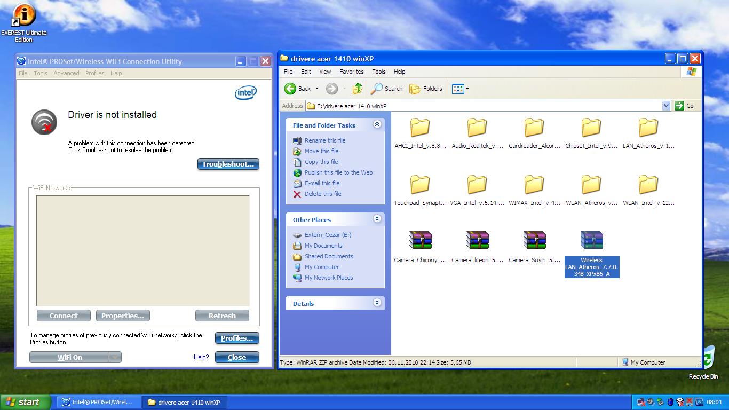Image resolution: width=729 pixels, height=410 pixels.
Task: Open the File menu in explorer
Action: coord(288,72)
